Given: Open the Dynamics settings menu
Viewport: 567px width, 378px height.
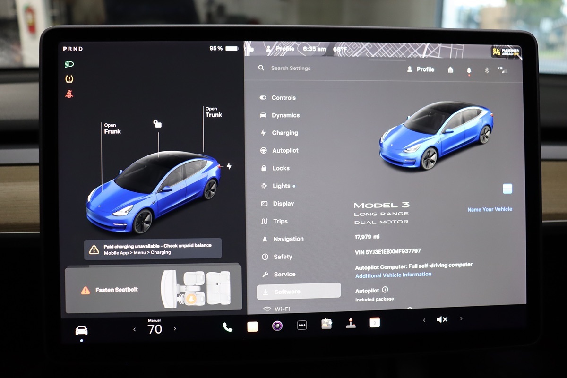Looking at the screenshot, I should [x=280, y=115].
